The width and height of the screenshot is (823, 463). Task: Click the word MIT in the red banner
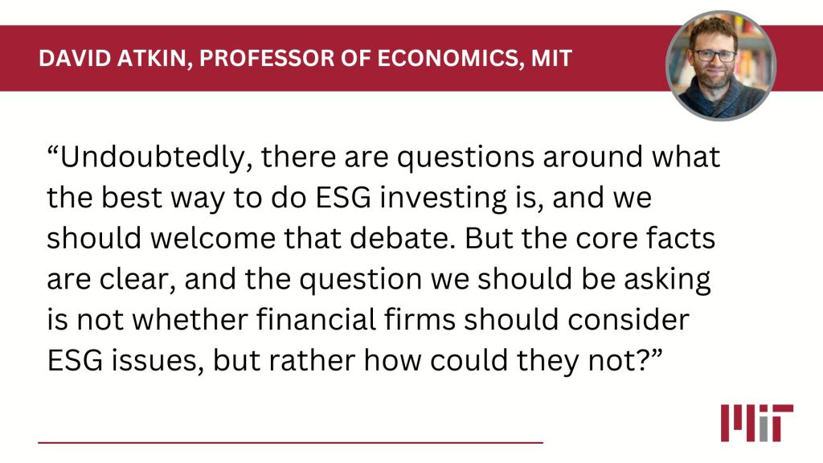(x=551, y=58)
